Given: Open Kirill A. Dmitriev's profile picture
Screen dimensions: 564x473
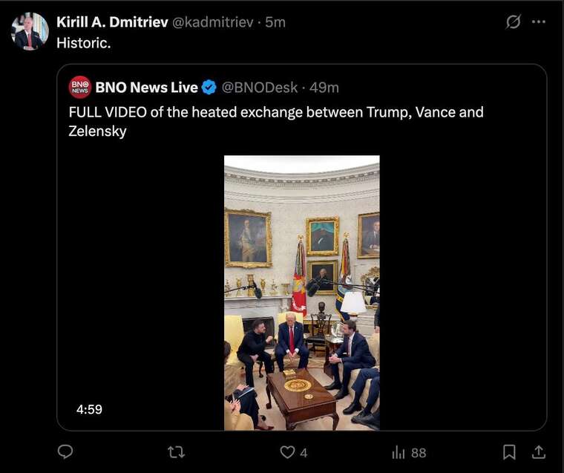Looking at the screenshot, I should pos(30,31).
